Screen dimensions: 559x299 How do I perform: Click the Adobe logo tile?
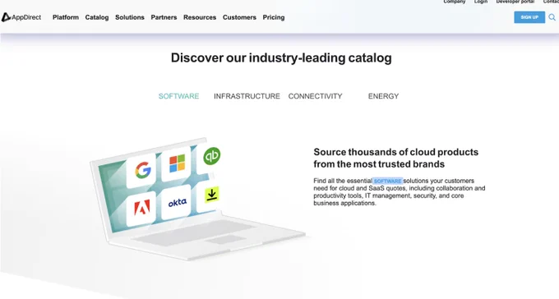pyautogui.click(x=141, y=208)
